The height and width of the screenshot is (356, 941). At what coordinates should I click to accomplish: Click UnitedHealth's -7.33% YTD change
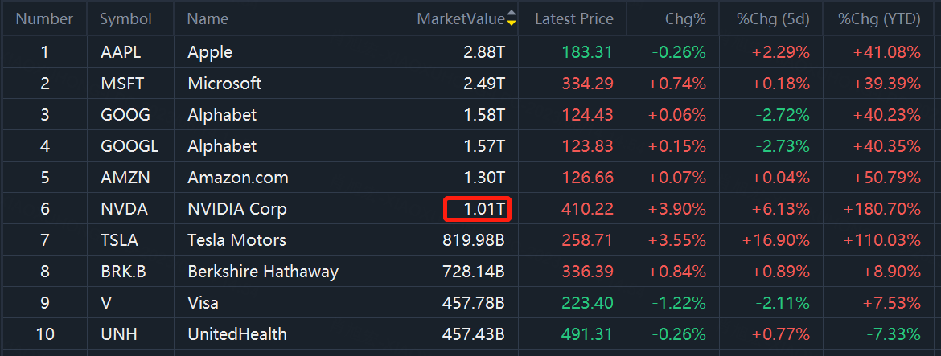893,333
